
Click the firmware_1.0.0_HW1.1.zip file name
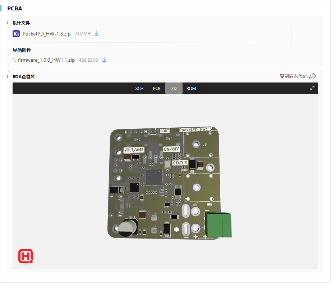pyautogui.click(x=46, y=60)
